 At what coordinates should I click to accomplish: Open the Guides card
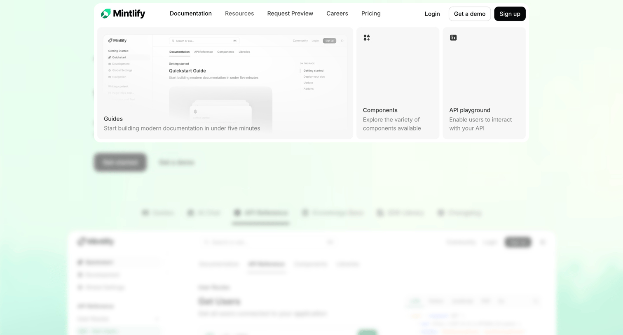point(225,83)
